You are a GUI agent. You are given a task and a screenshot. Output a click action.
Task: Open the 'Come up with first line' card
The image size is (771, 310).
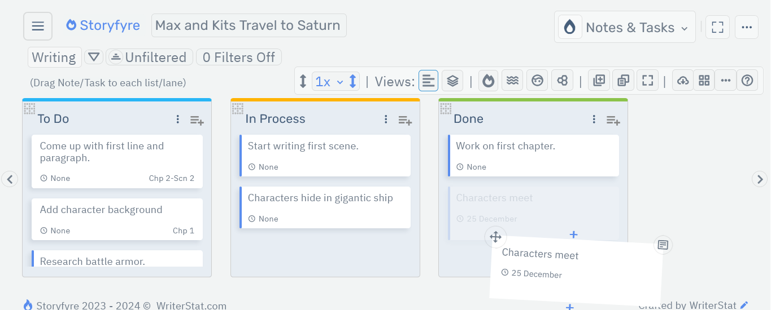(x=117, y=161)
